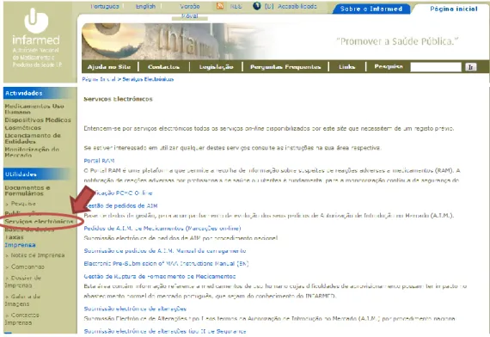
Task: Switch language to English
Action: click(x=145, y=6)
